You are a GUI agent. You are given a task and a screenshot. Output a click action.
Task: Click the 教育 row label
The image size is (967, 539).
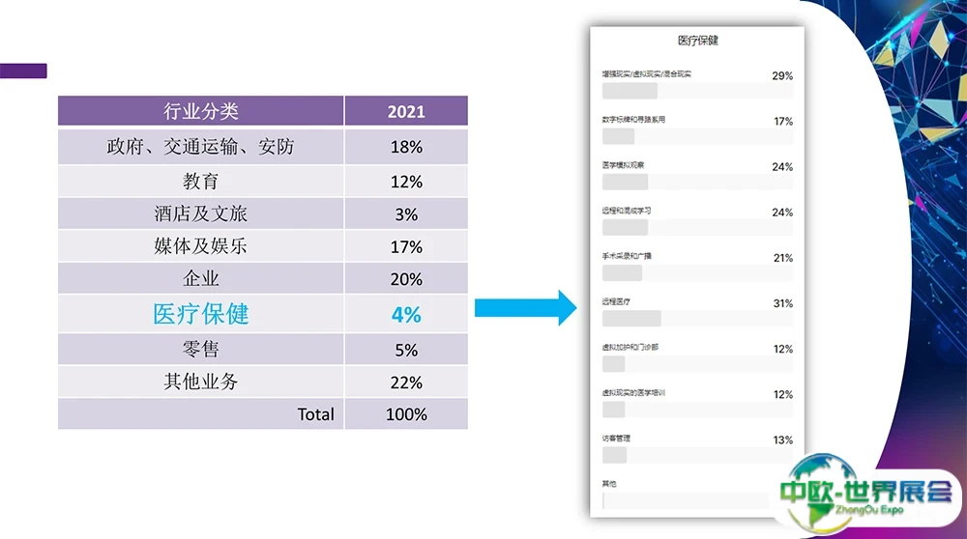[x=200, y=182]
